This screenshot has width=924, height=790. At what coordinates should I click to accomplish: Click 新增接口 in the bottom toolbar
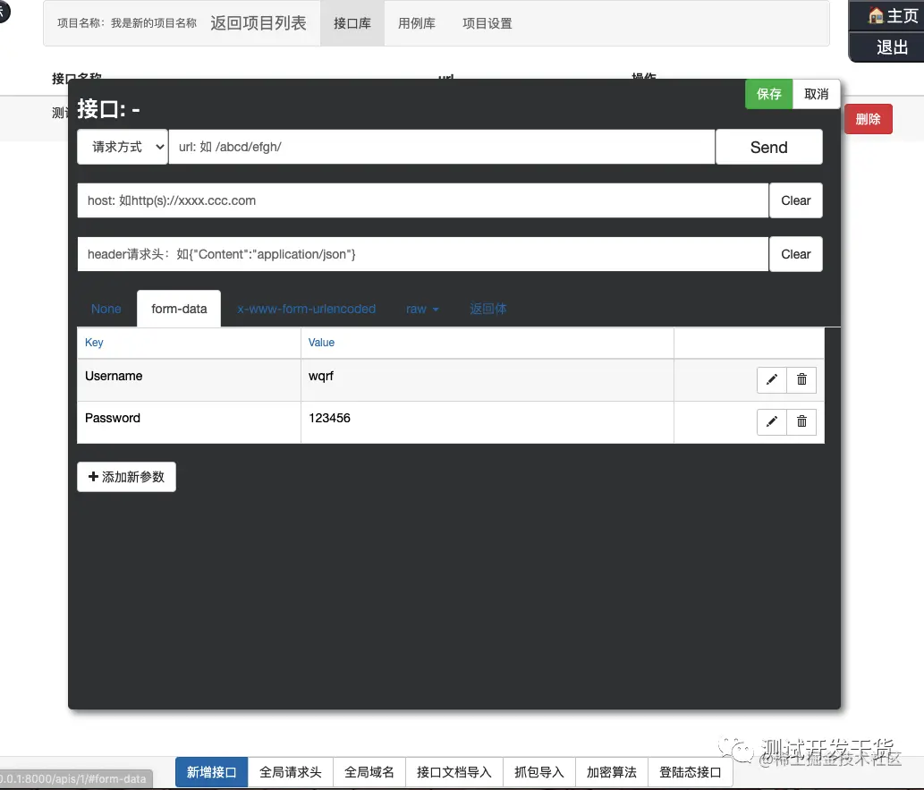pos(211,771)
